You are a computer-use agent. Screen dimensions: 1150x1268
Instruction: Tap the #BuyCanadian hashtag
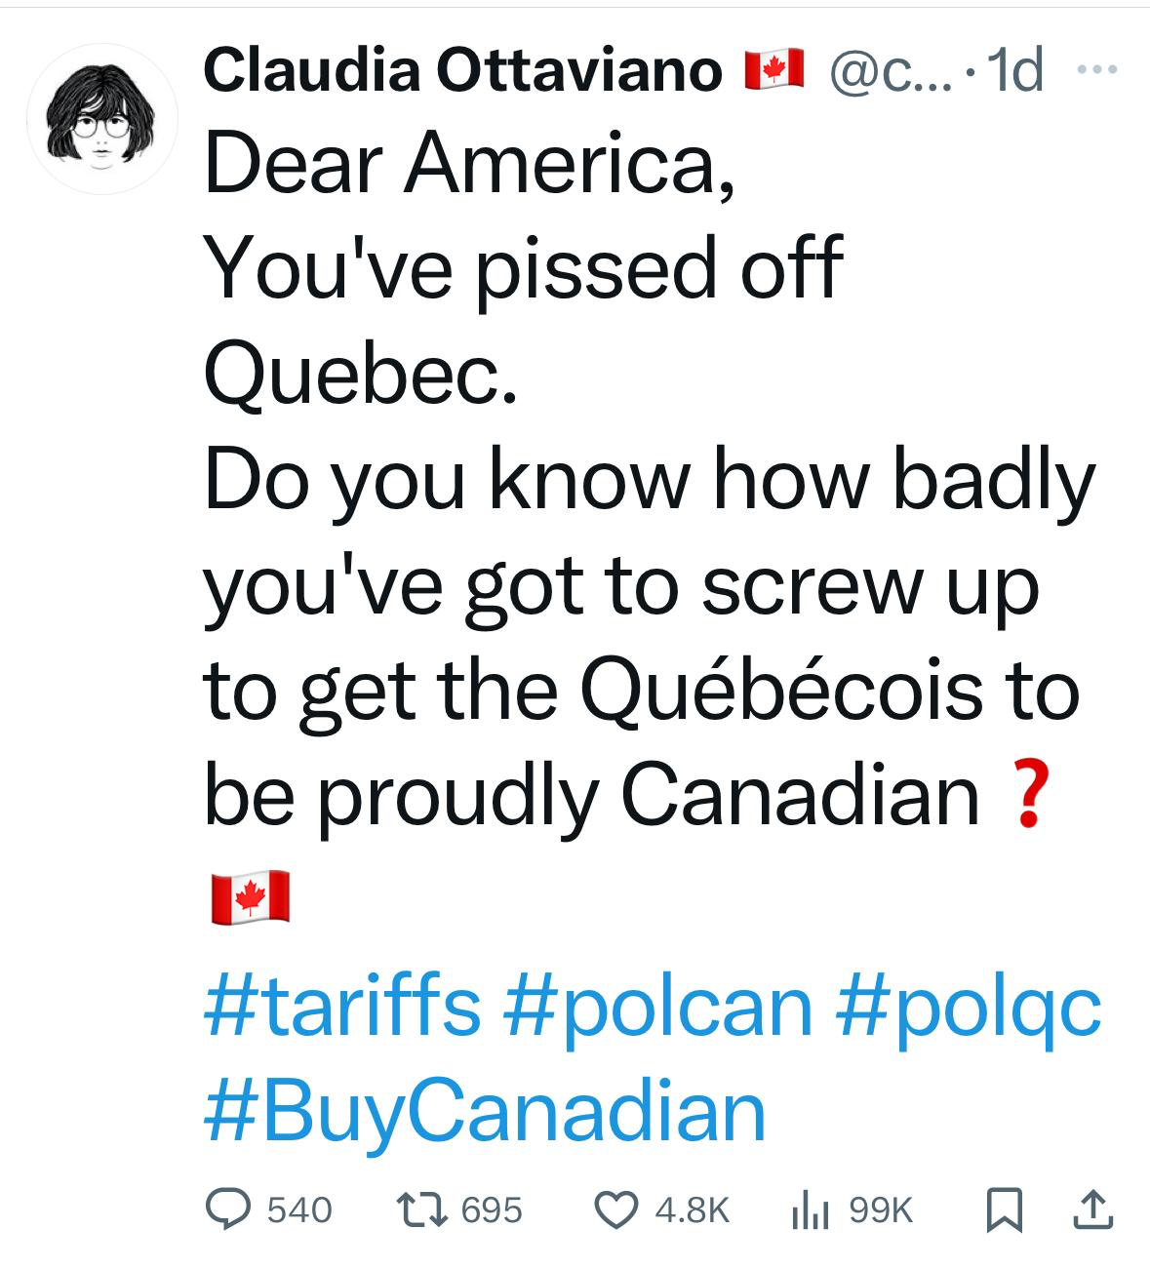coord(485,1111)
